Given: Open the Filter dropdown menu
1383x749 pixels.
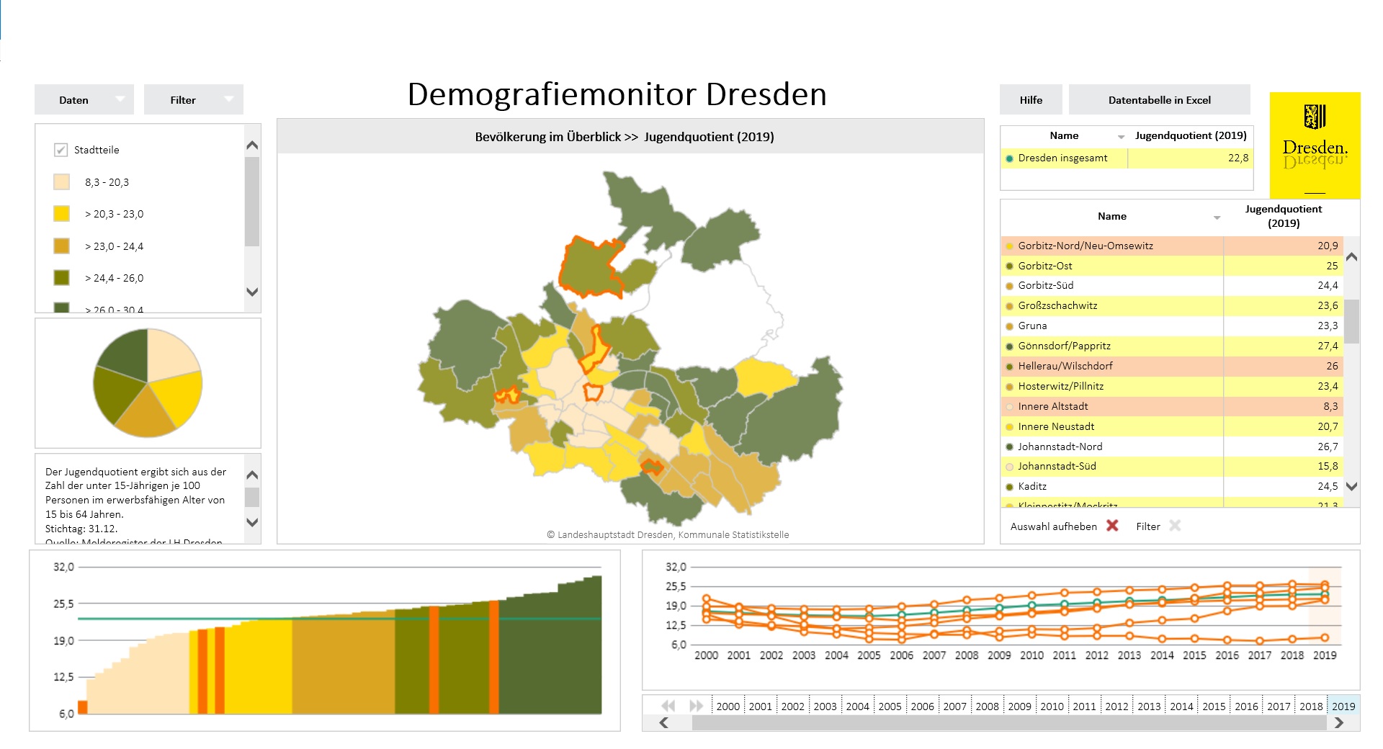Looking at the screenshot, I should (x=194, y=100).
